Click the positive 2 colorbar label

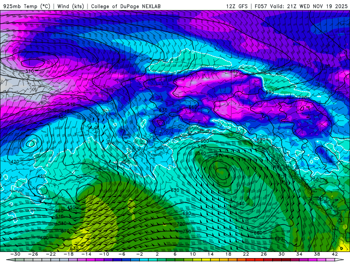pyautogui.click(x=157, y=254)
